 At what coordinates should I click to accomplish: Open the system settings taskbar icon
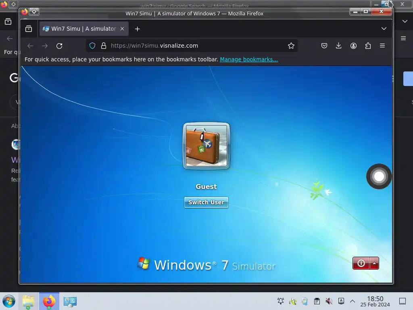(70, 301)
